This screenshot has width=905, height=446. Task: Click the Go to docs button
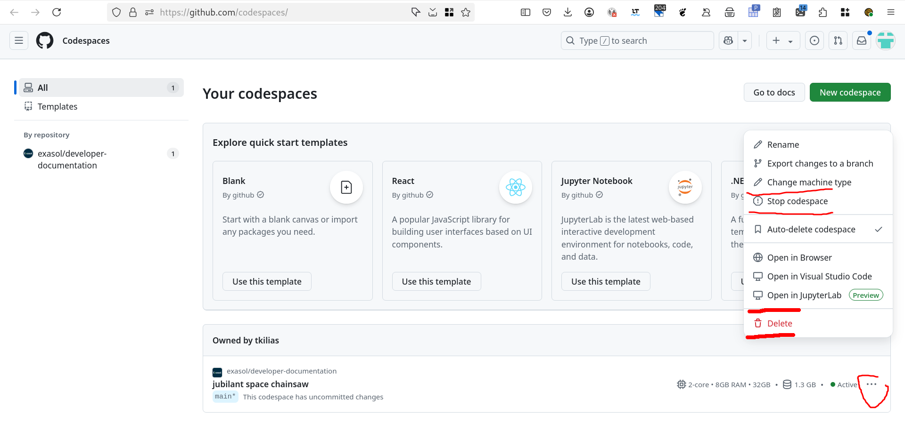point(774,92)
